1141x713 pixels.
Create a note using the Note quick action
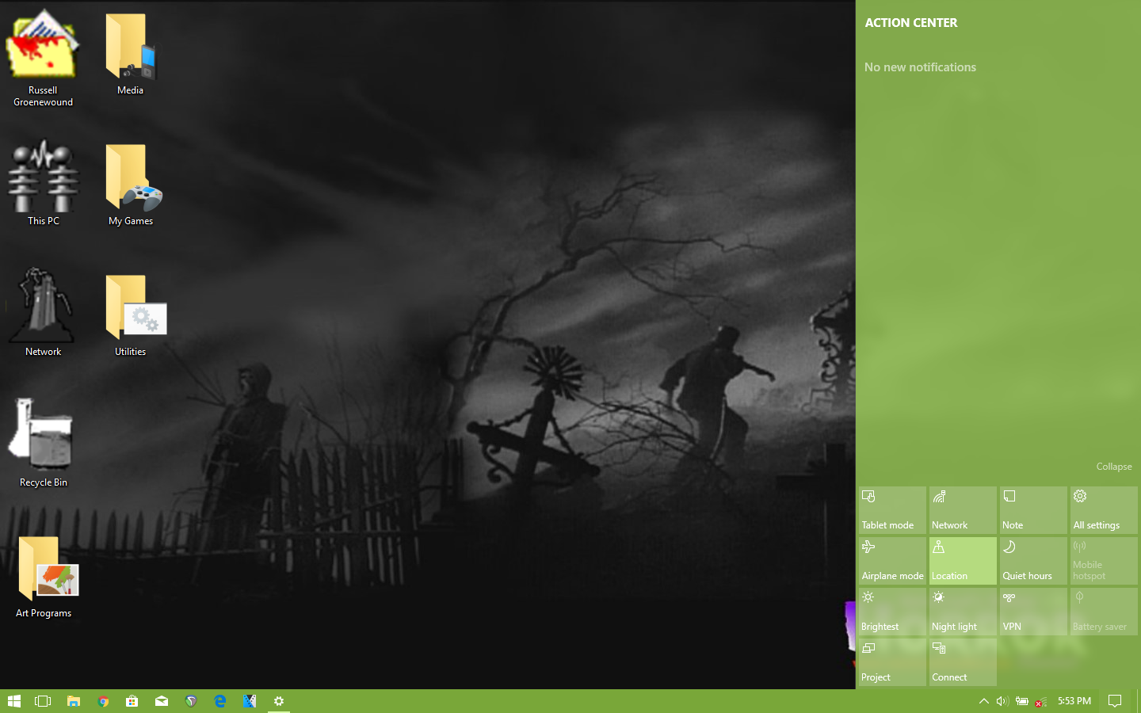[x=1033, y=509]
